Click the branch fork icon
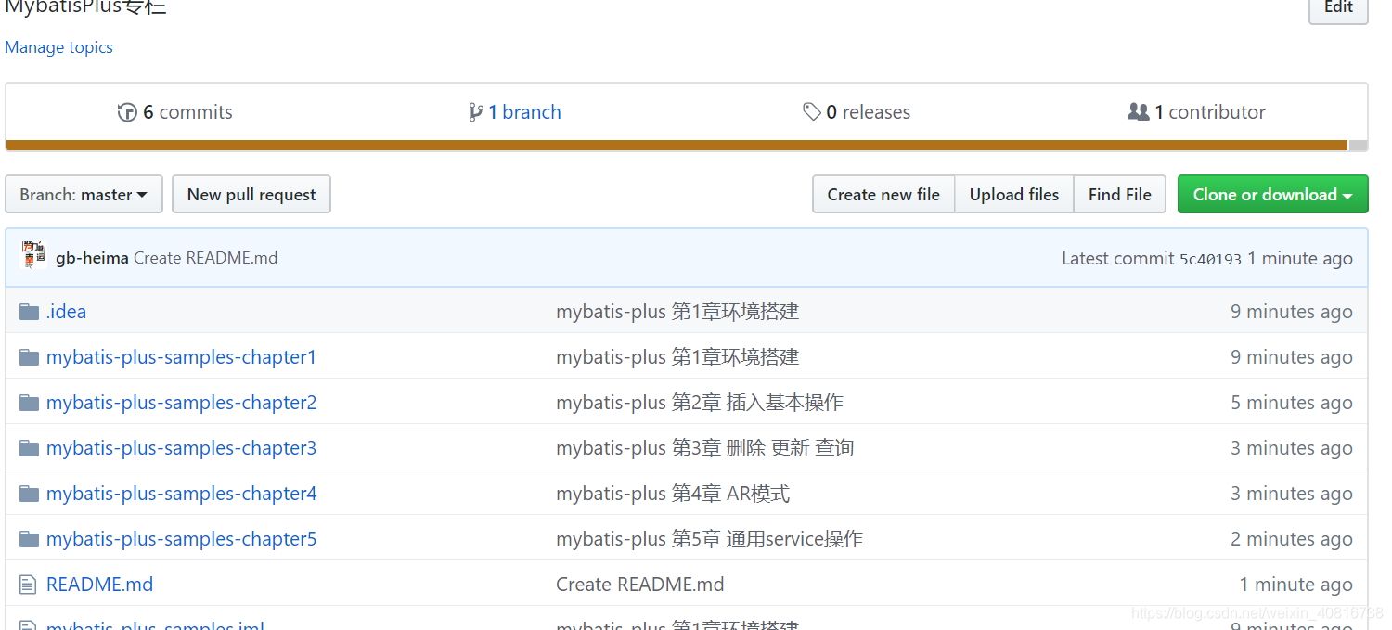Viewport: 1392px width, 630px height. coord(476,112)
